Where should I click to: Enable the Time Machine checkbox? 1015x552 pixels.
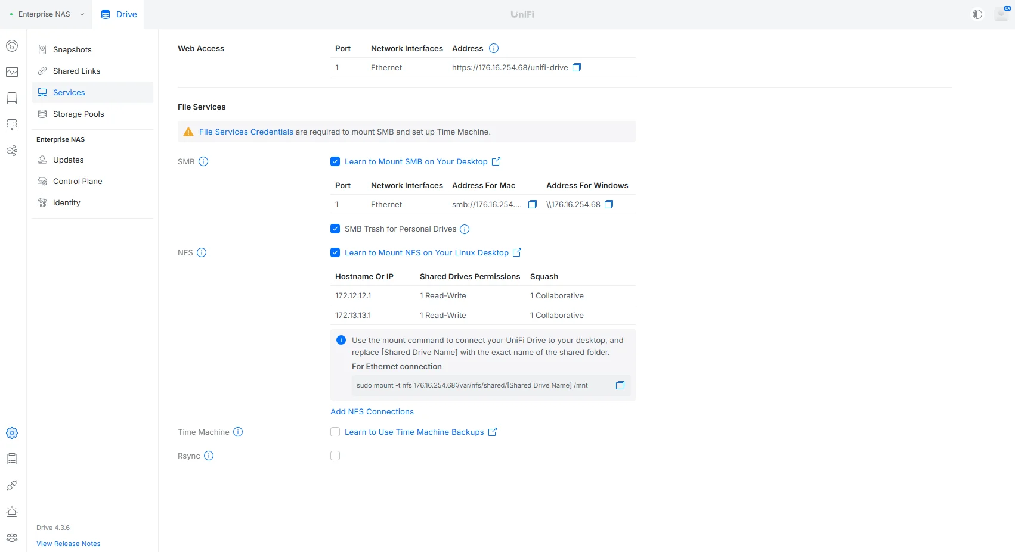point(335,432)
